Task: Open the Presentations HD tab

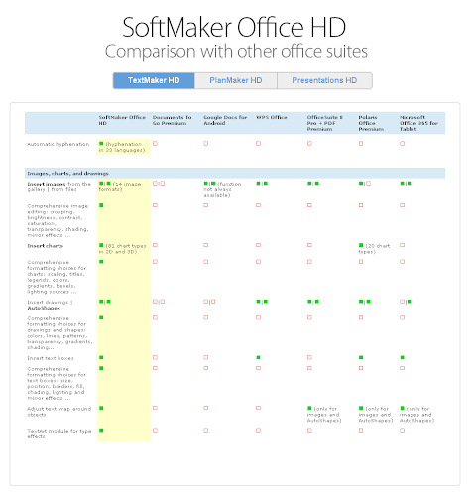Action: [x=324, y=80]
